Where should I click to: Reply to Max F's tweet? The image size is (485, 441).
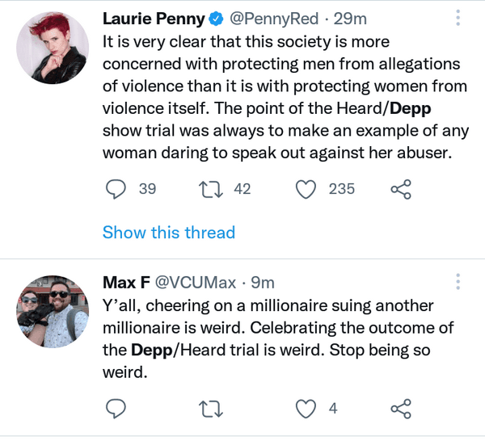tap(117, 409)
